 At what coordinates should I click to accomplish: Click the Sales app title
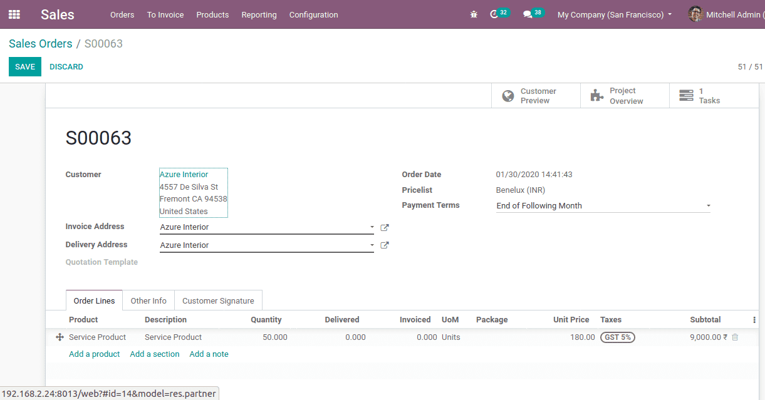58,14
